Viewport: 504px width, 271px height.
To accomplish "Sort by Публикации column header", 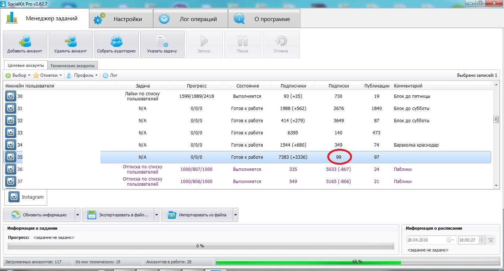I will [x=377, y=86].
